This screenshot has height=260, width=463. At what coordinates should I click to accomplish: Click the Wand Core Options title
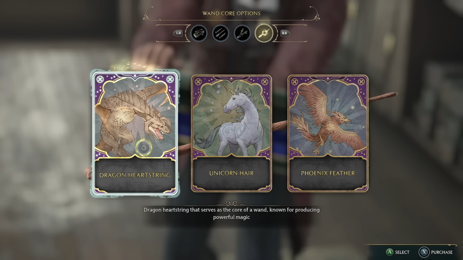[x=231, y=13]
